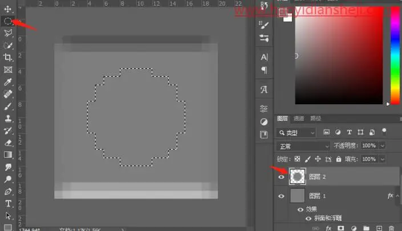Switch to the 通道 tab

(x=299, y=118)
